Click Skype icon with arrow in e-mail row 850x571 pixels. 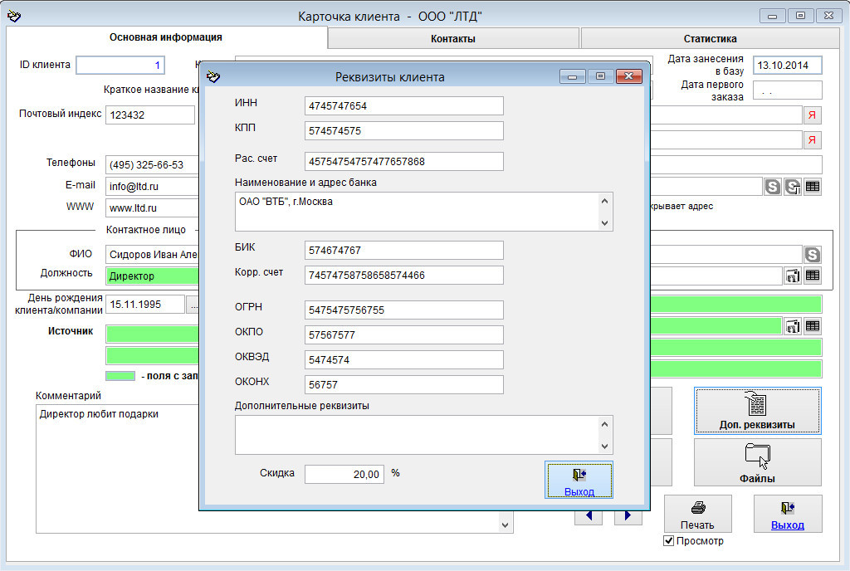coord(793,187)
